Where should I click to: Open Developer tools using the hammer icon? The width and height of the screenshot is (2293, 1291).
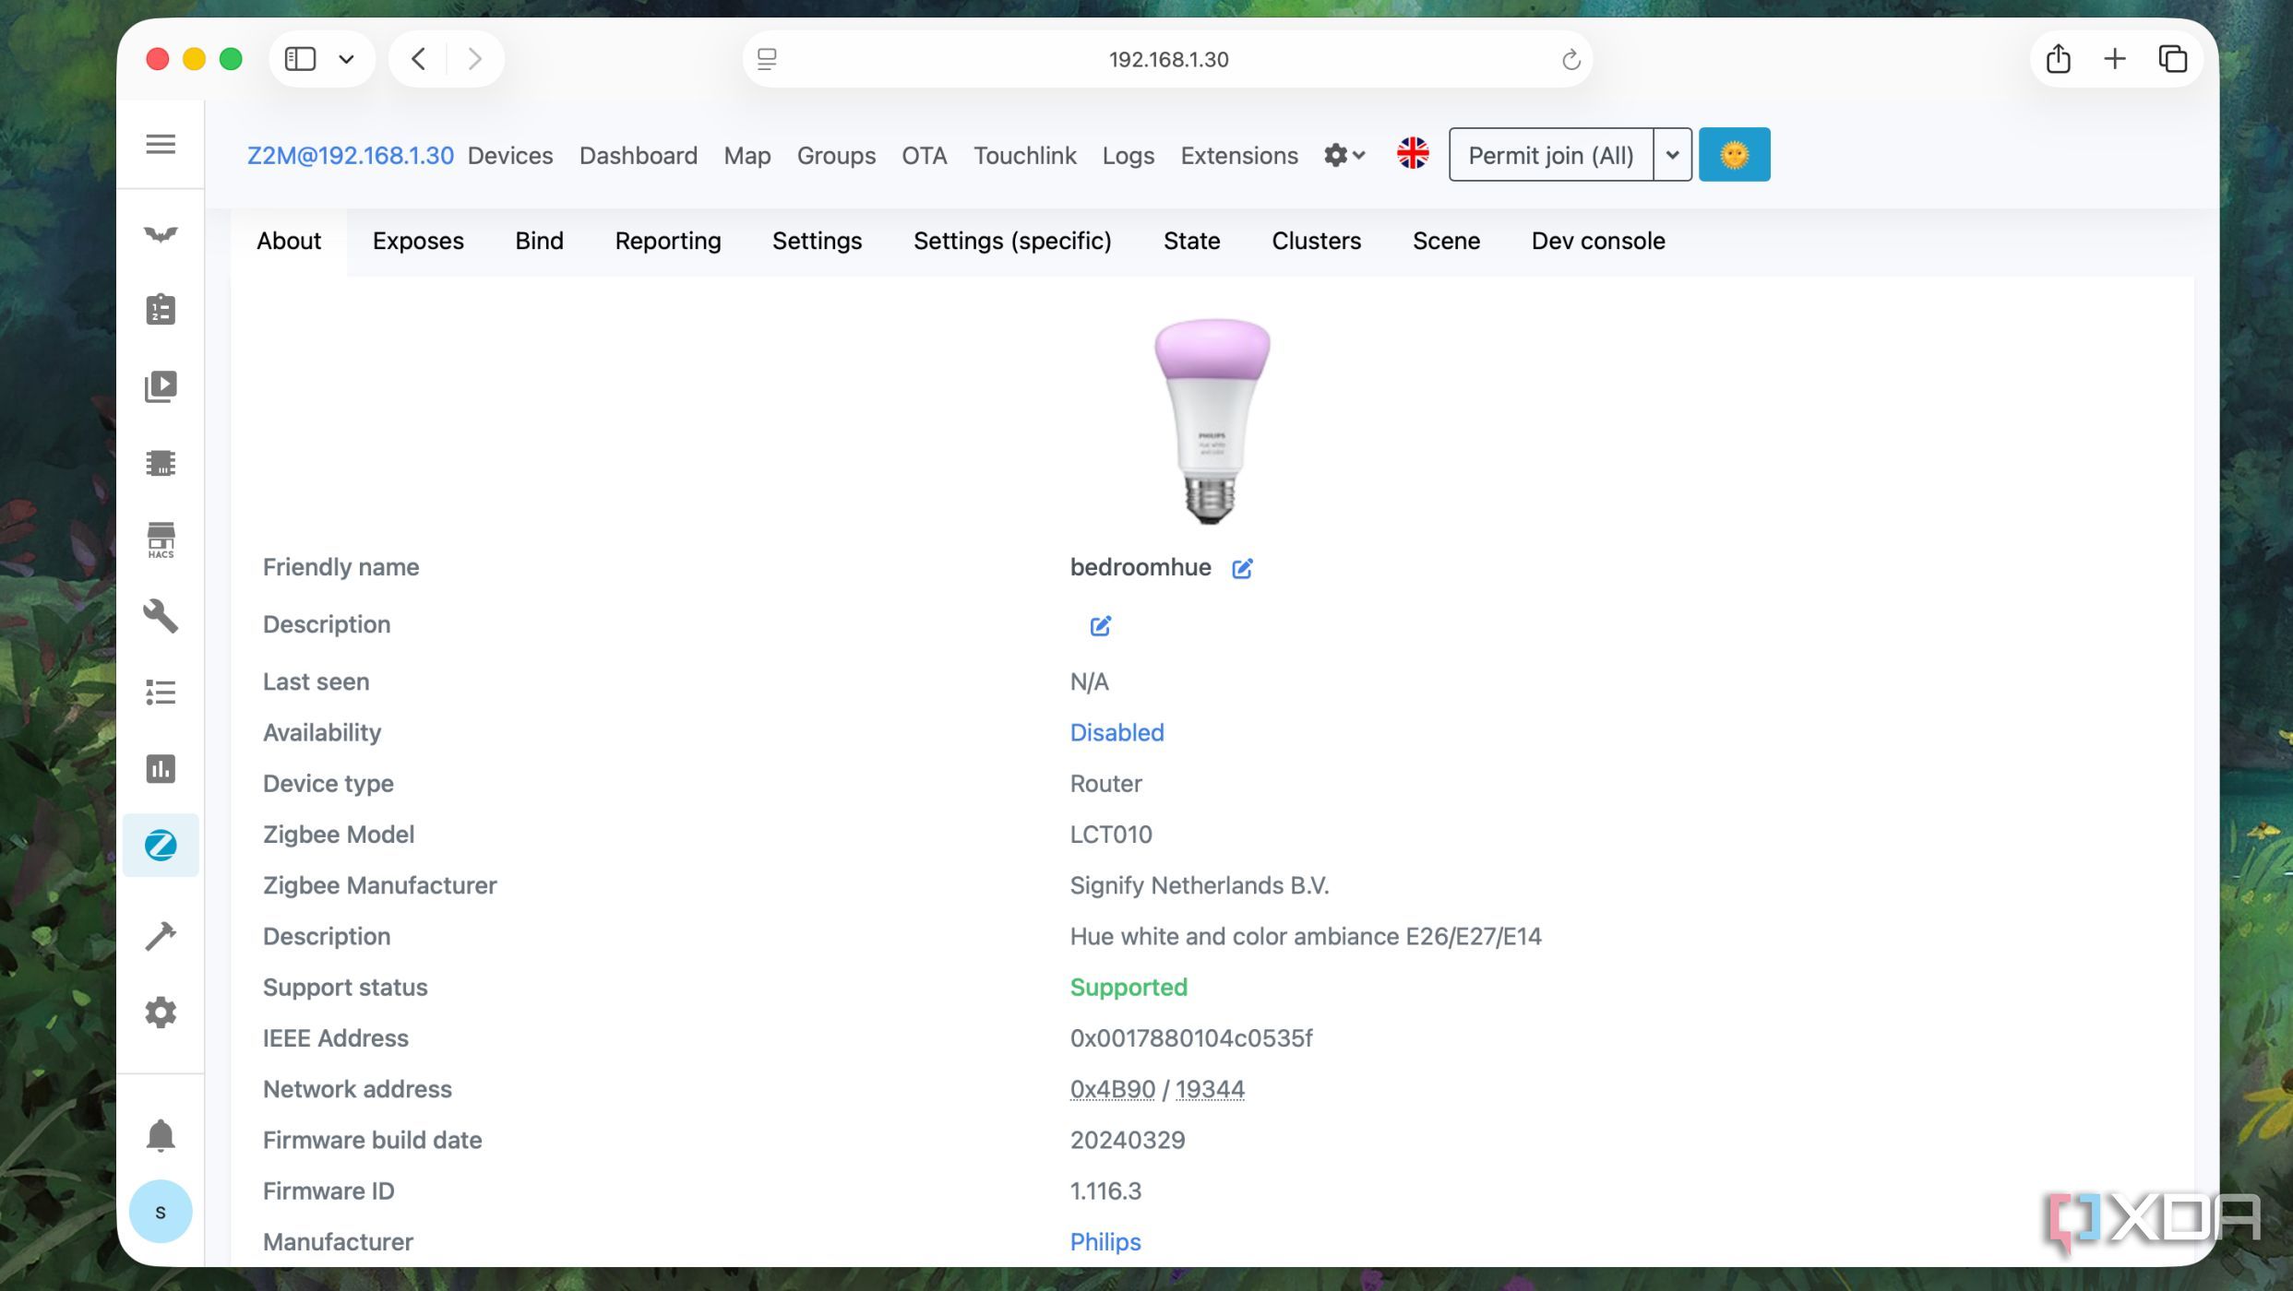click(x=161, y=935)
